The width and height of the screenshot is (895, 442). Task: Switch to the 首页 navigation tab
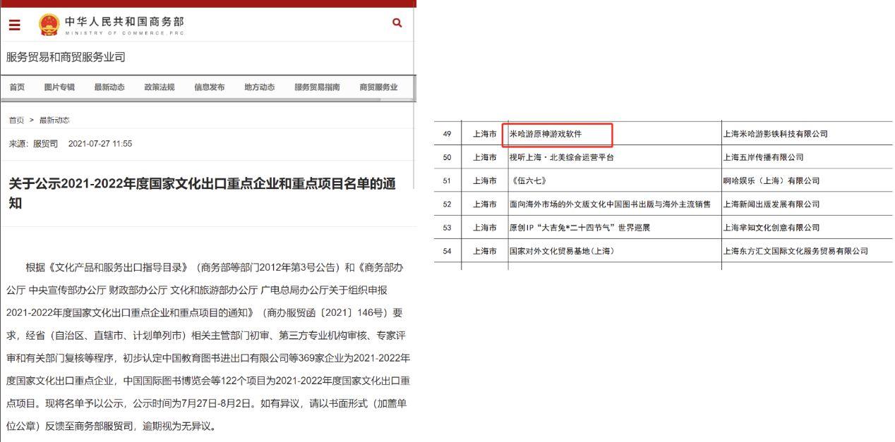tap(16, 87)
